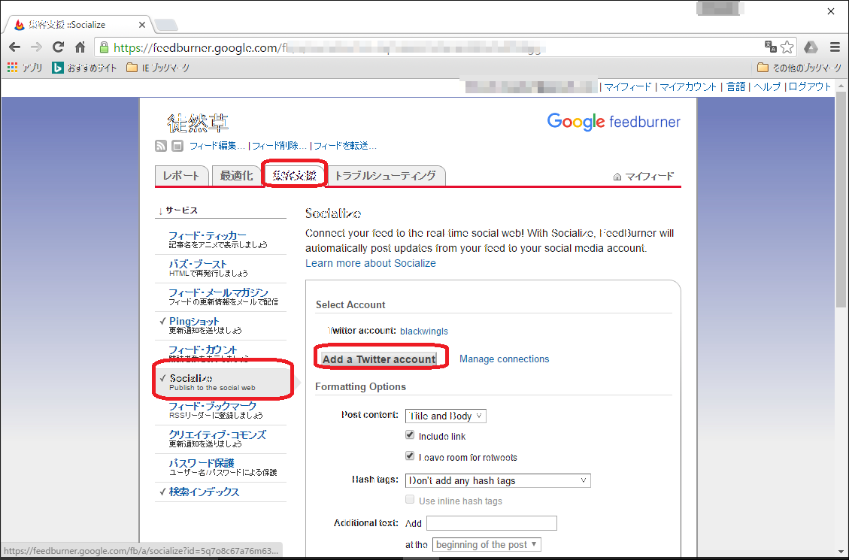
Task: Toggle Leave room for retweets checkbox
Action: tap(410, 456)
